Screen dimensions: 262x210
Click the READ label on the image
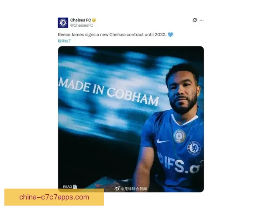click(x=68, y=186)
